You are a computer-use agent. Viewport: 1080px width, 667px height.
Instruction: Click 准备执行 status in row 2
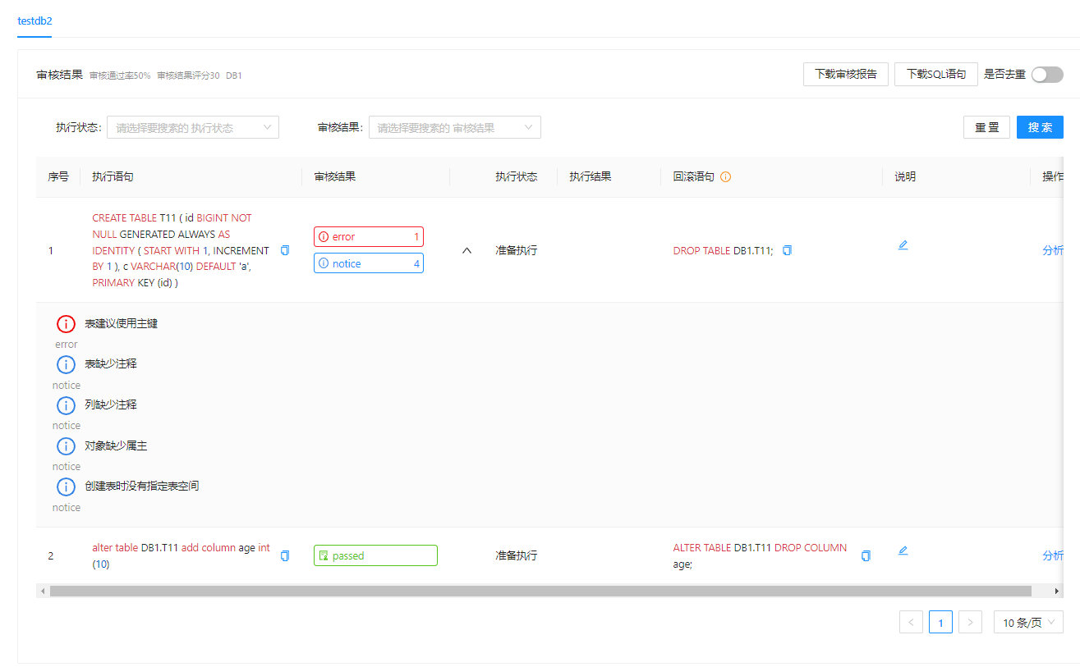point(516,555)
